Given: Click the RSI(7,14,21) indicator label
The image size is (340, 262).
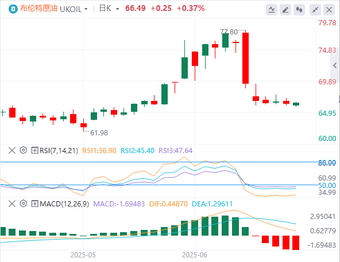Looking at the screenshot, I should [59, 150].
